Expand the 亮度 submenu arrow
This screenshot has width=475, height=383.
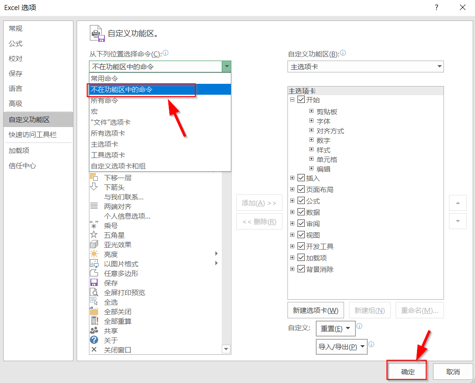(x=216, y=253)
